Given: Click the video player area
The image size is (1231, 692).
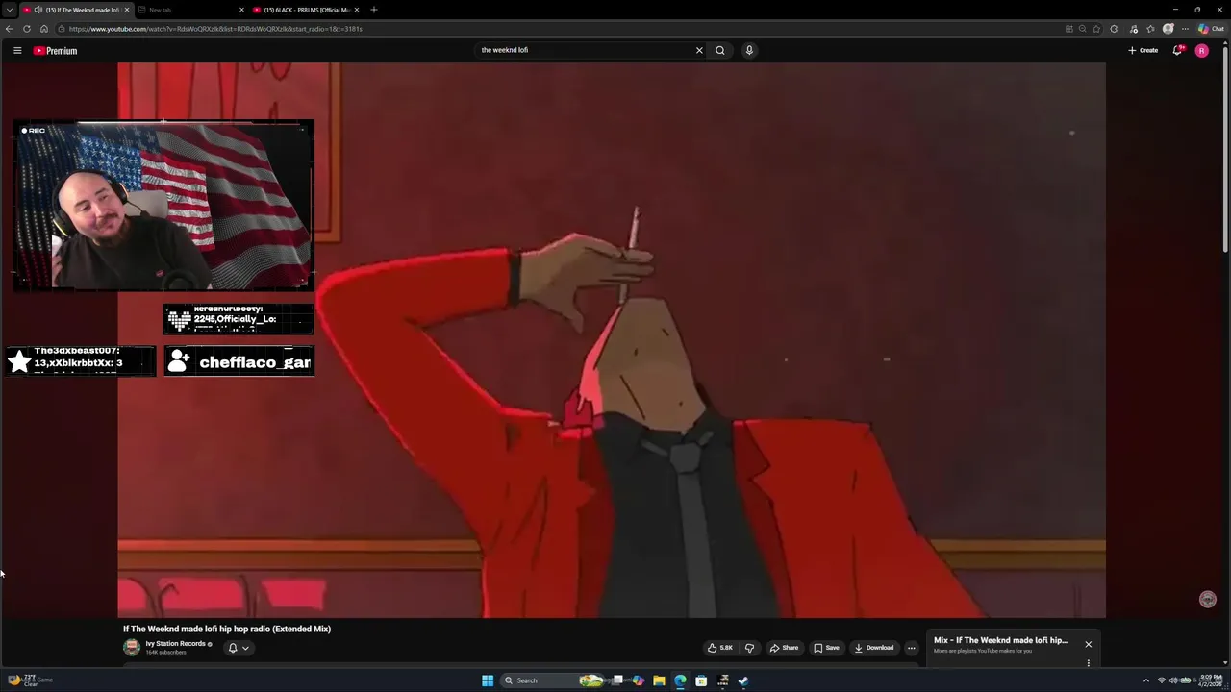Looking at the screenshot, I should [x=612, y=340].
